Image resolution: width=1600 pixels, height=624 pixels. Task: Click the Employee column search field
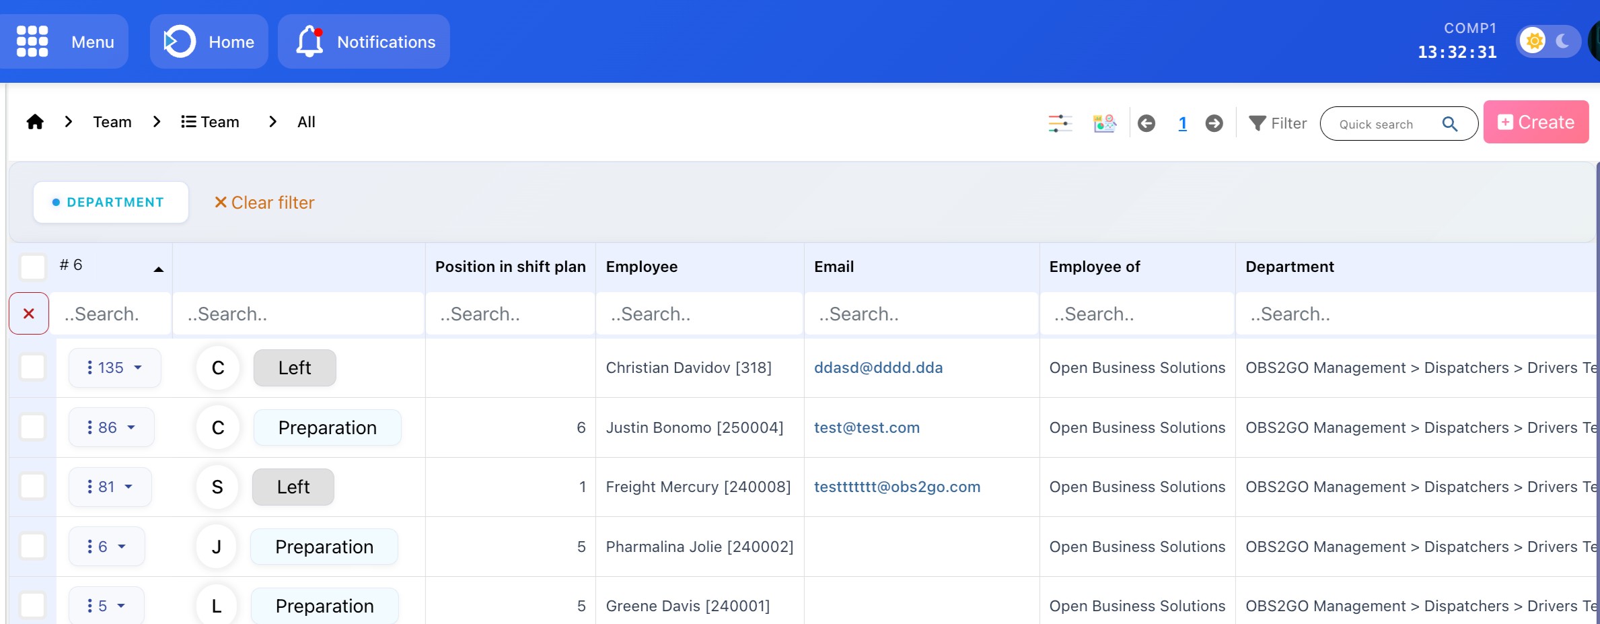pos(699,314)
